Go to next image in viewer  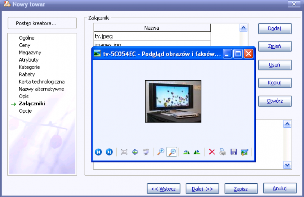[109, 152]
